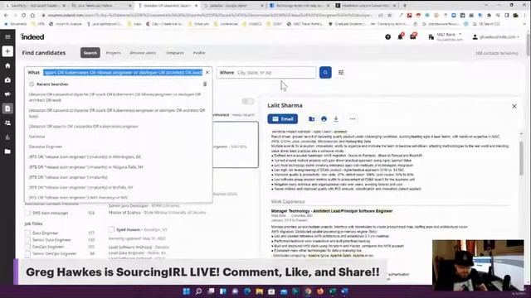This screenshot has height=298, width=531.
Task: Sort results by most recent
Action: (x=243, y=115)
